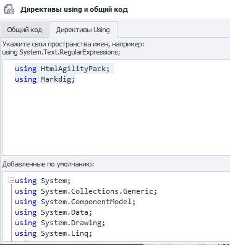230x245 pixels.
Task: Click the System.Collections.Generic line
Action: pyautogui.click(x=86, y=191)
